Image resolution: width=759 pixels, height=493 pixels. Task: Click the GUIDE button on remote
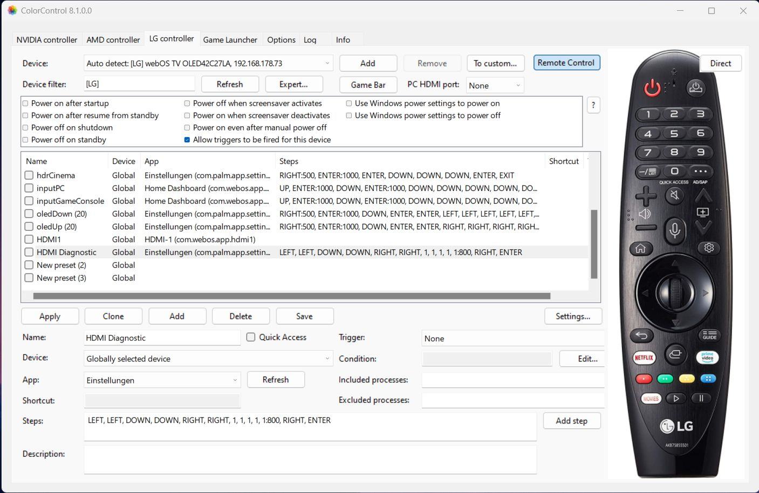pyautogui.click(x=709, y=335)
